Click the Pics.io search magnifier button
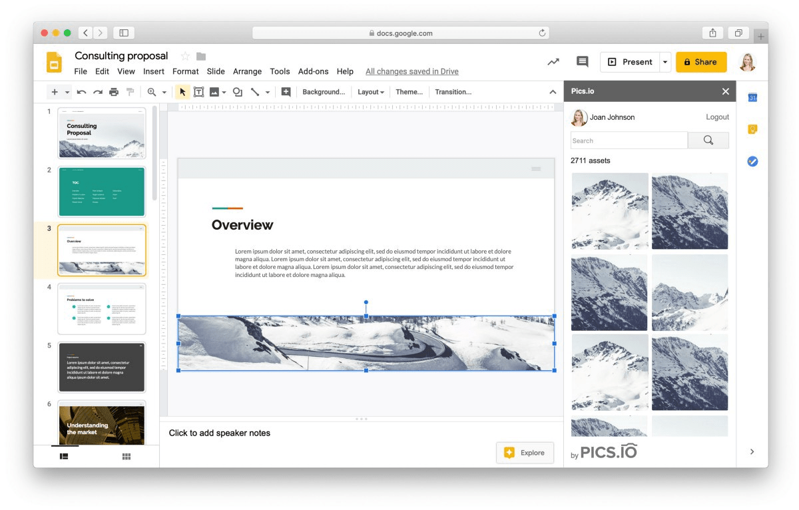This screenshot has height=510, width=799. [708, 140]
